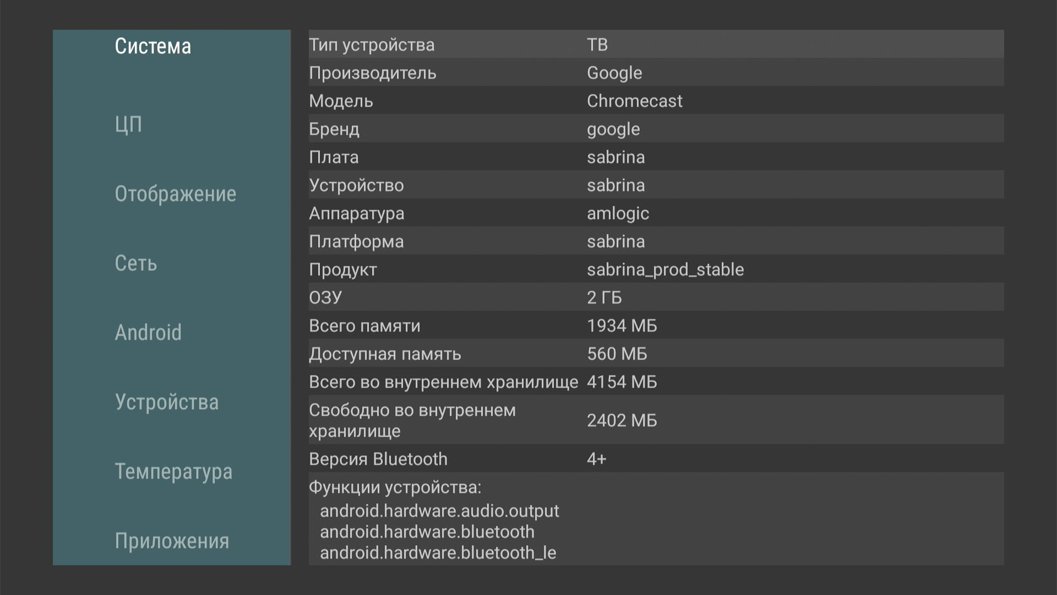Click the Тип устройства row
1057x595 pixels.
655,45
